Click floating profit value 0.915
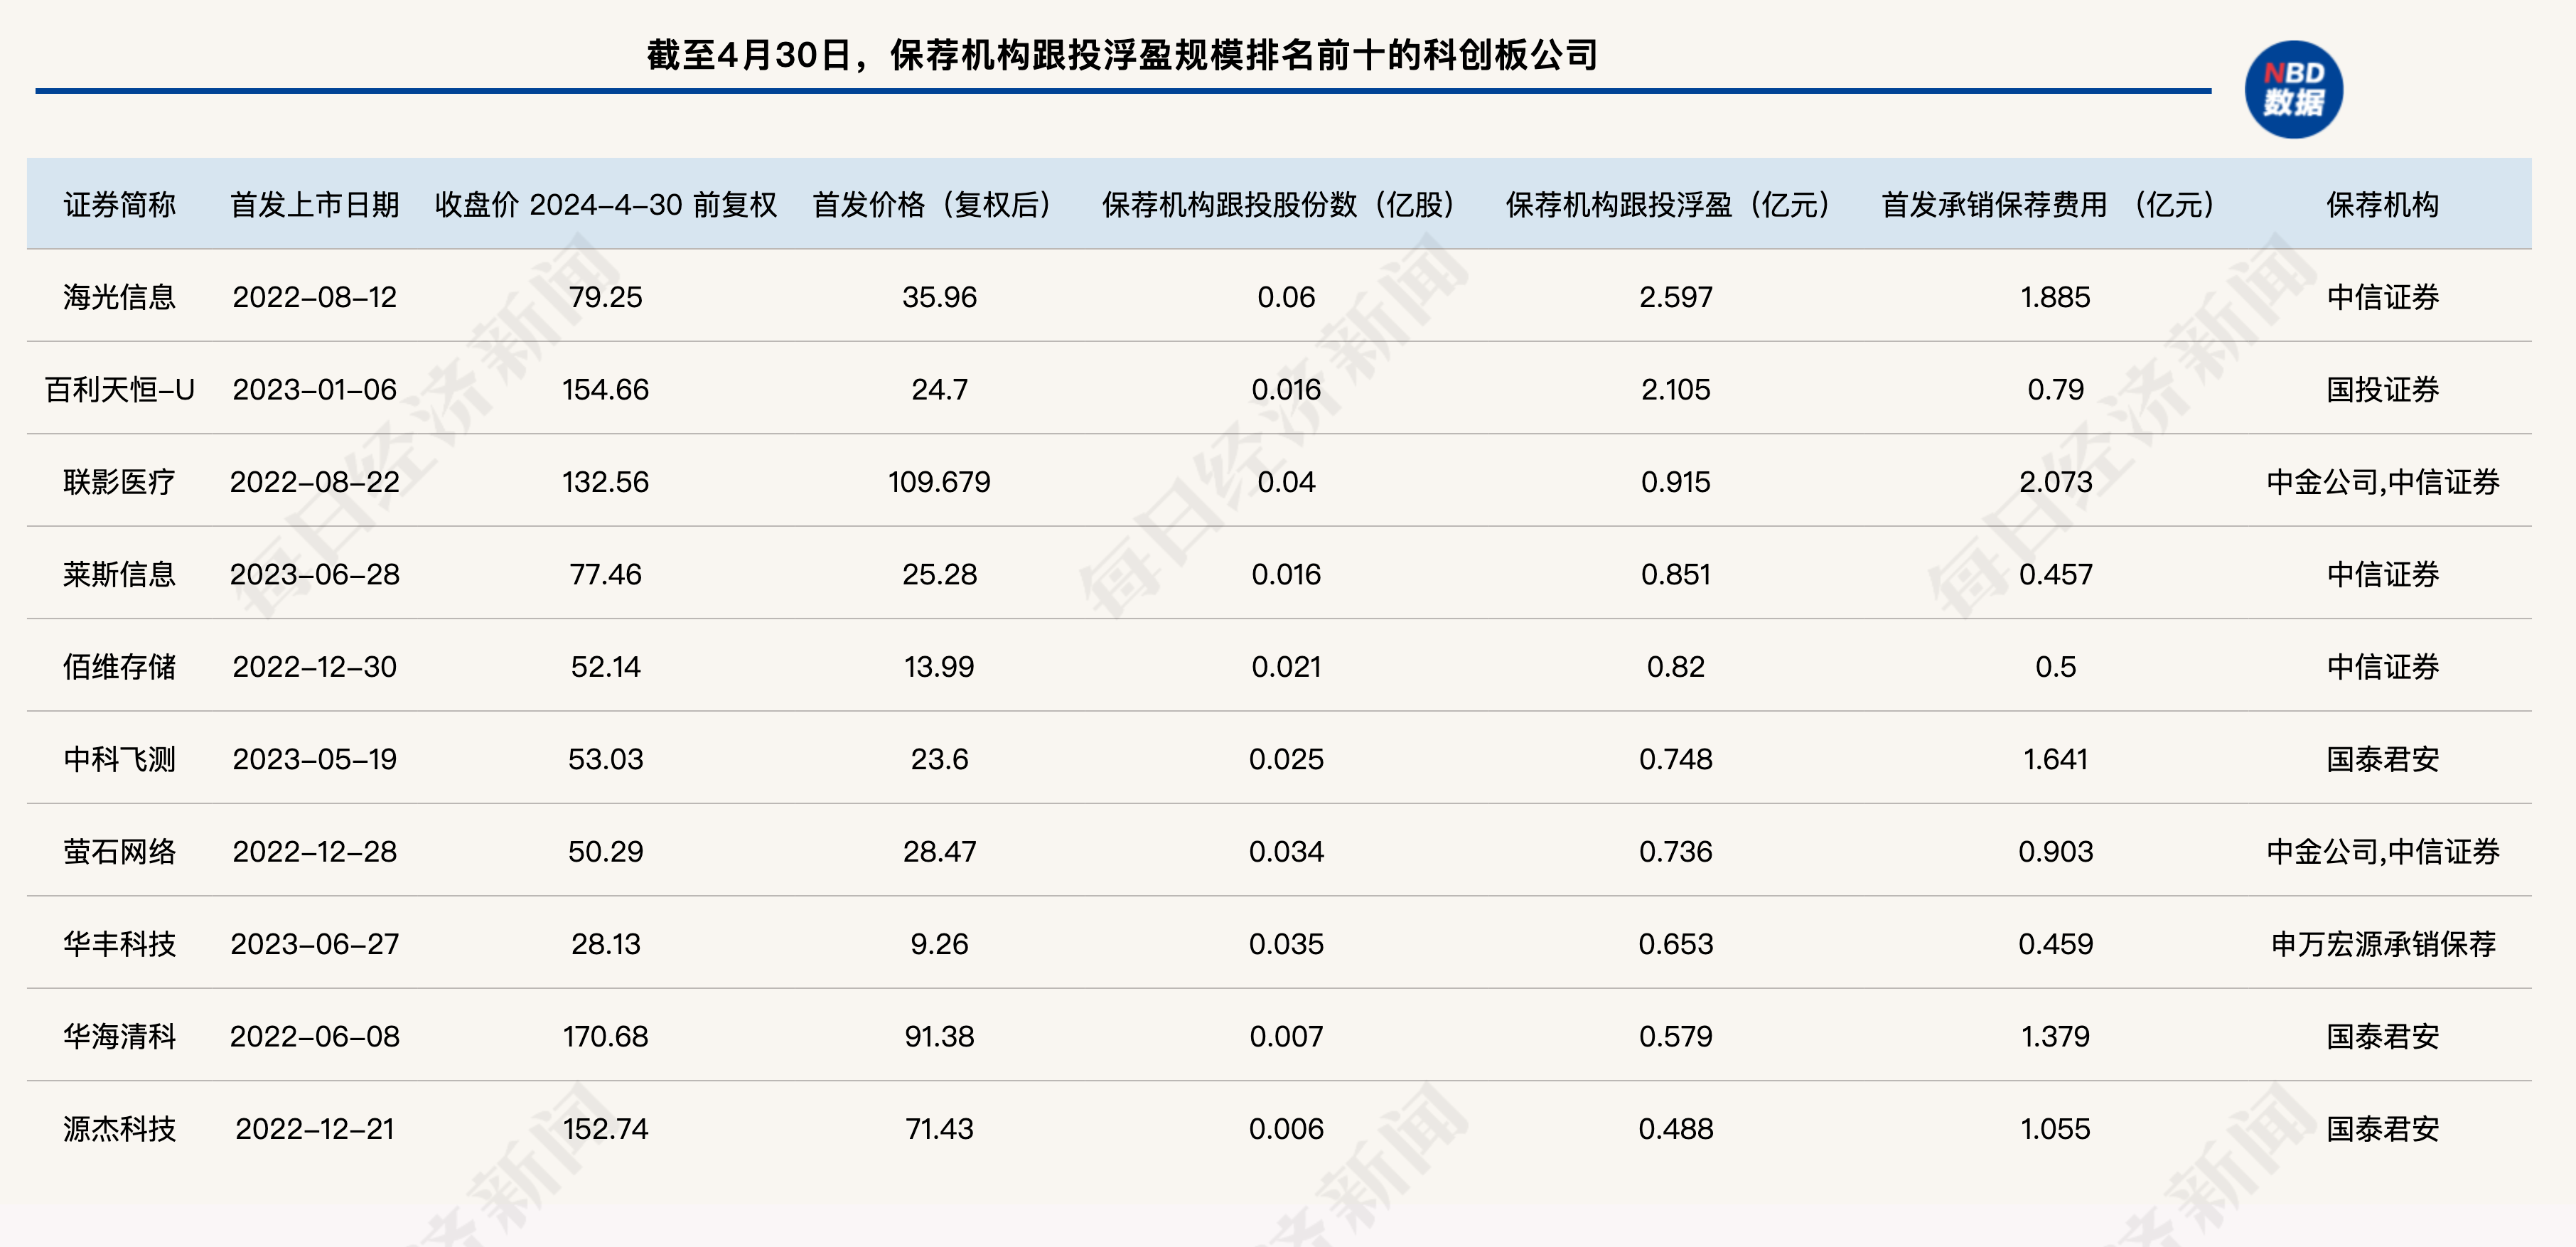This screenshot has height=1247, width=2576. point(1675,482)
